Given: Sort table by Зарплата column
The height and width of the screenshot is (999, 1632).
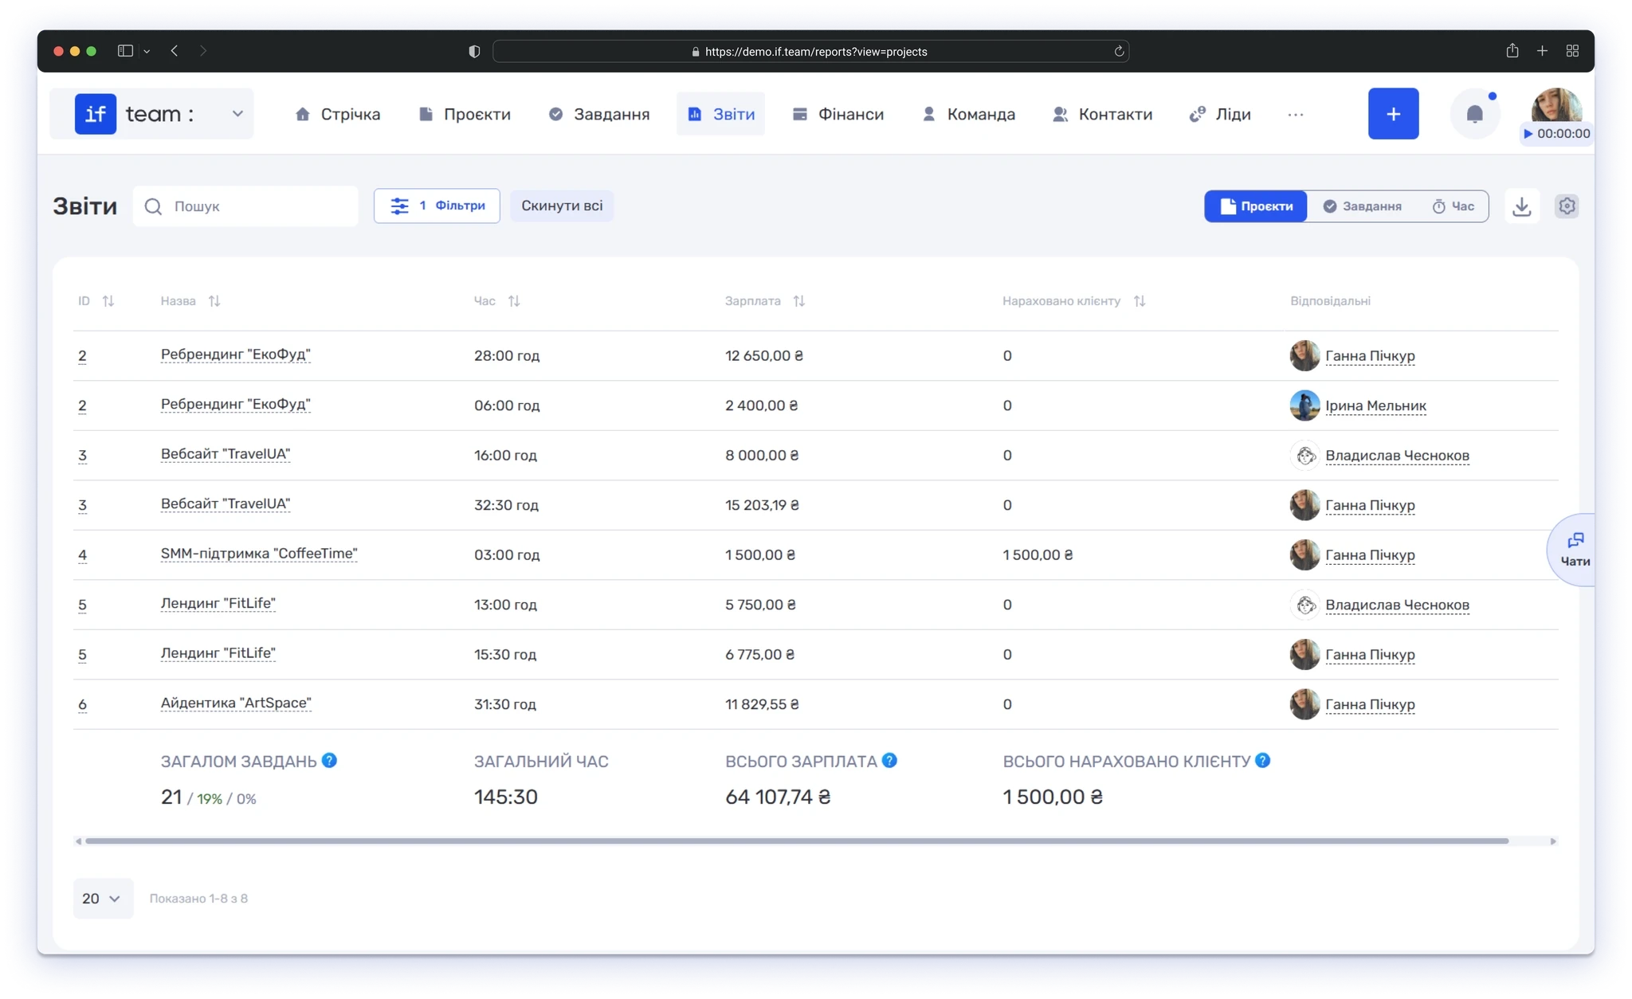Looking at the screenshot, I should pos(798,301).
